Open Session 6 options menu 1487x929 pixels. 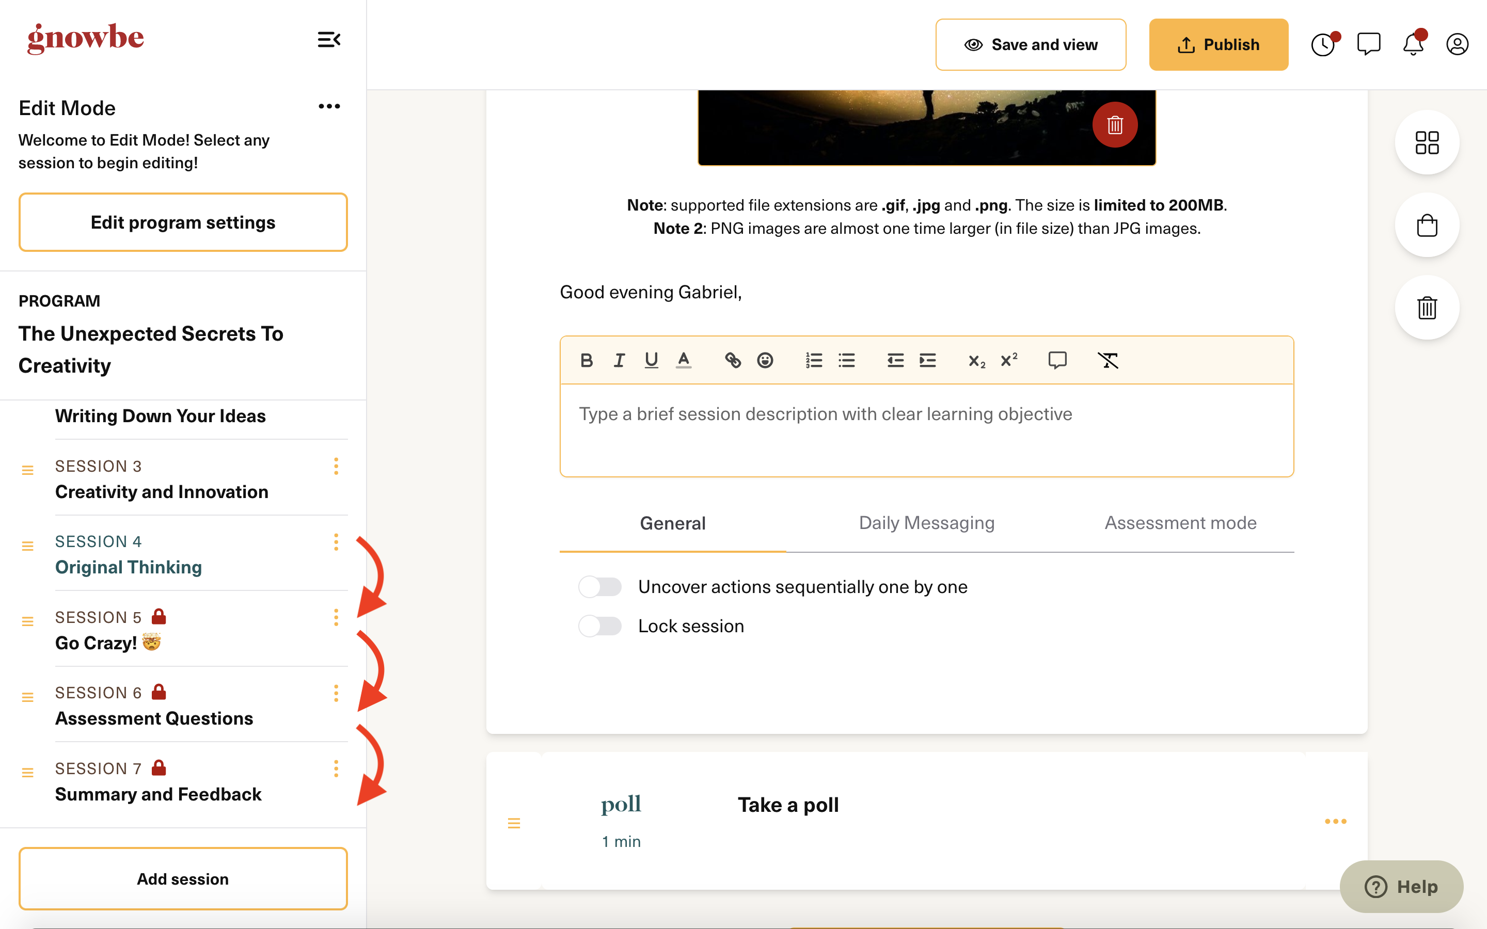pos(336,693)
